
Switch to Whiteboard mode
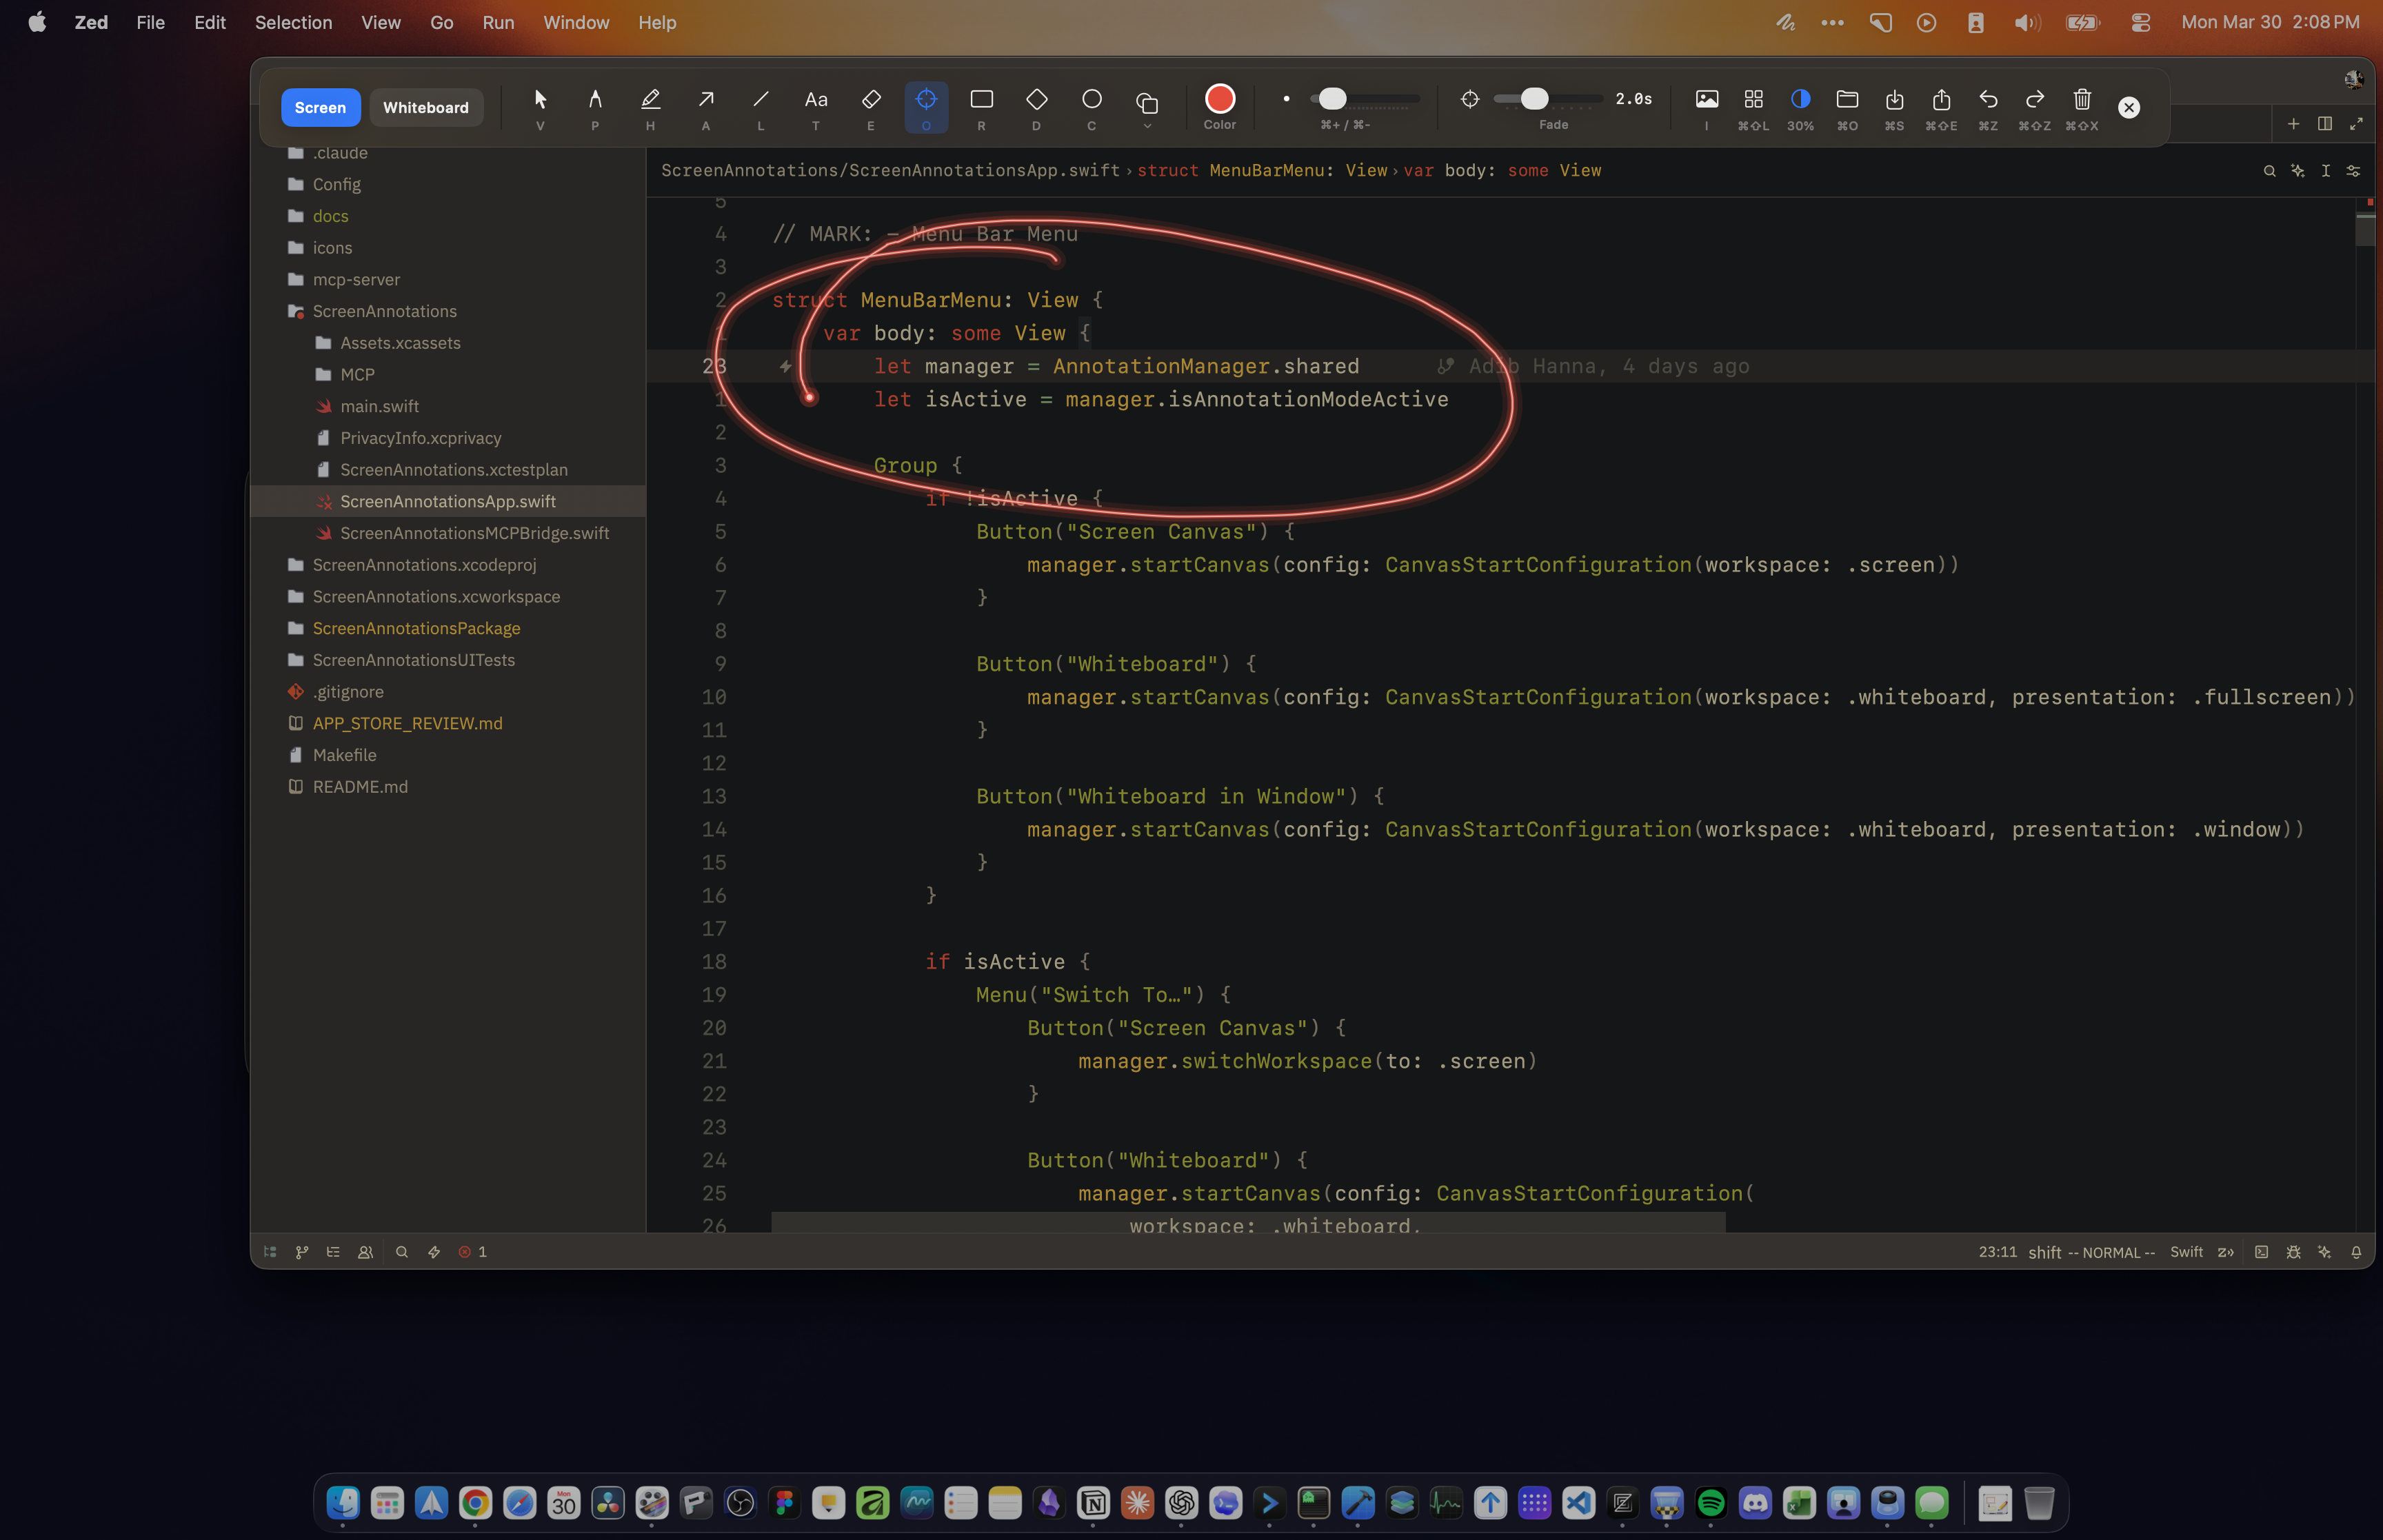[426, 107]
